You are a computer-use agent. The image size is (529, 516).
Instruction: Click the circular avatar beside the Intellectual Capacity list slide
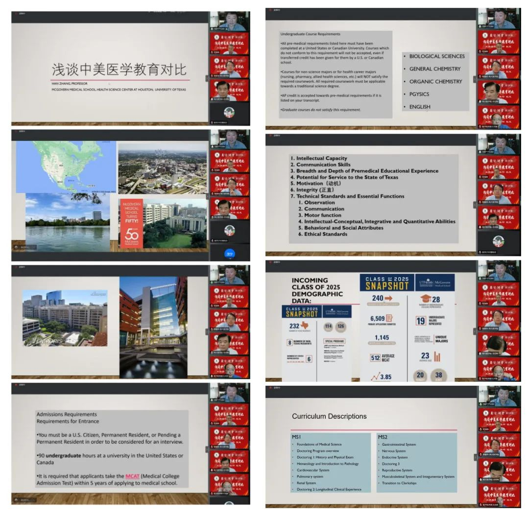click(498, 241)
